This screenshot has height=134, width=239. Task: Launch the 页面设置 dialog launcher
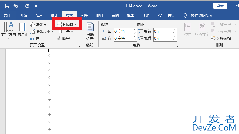[79, 46]
